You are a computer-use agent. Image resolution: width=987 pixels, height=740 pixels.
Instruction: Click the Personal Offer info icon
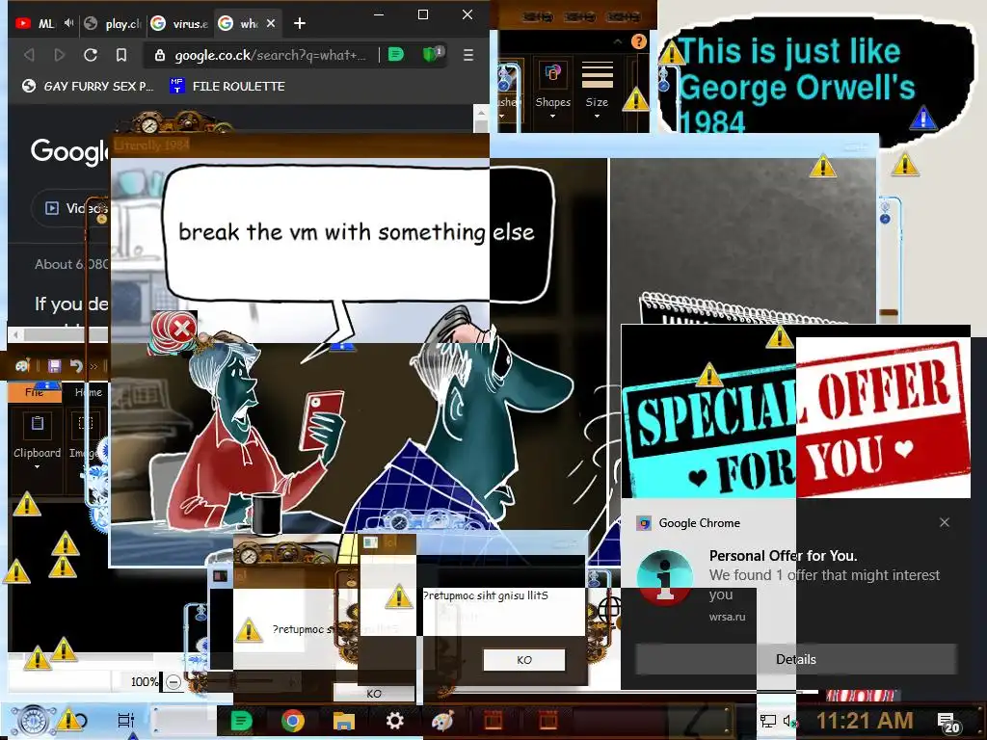click(x=664, y=576)
